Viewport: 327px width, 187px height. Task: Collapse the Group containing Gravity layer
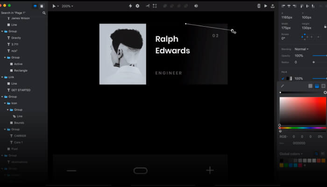(2, 31)
